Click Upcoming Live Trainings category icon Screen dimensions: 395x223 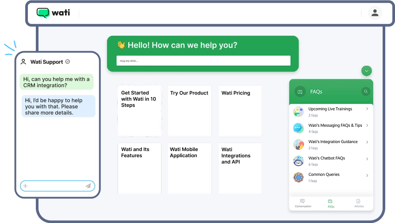click(x=299, y=112)
